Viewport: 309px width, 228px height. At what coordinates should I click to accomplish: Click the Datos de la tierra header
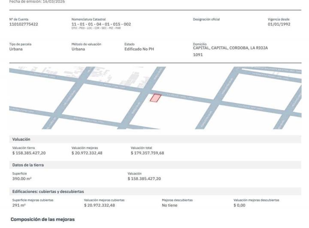pos(155,165)
